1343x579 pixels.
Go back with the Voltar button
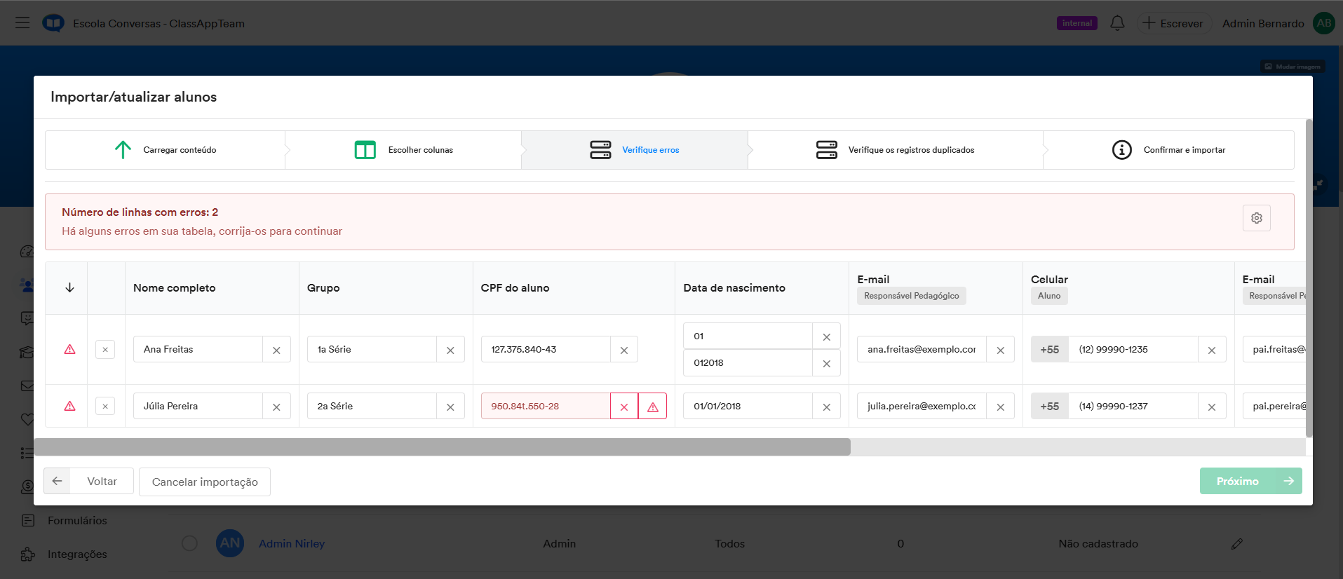(x=89, y=481)
